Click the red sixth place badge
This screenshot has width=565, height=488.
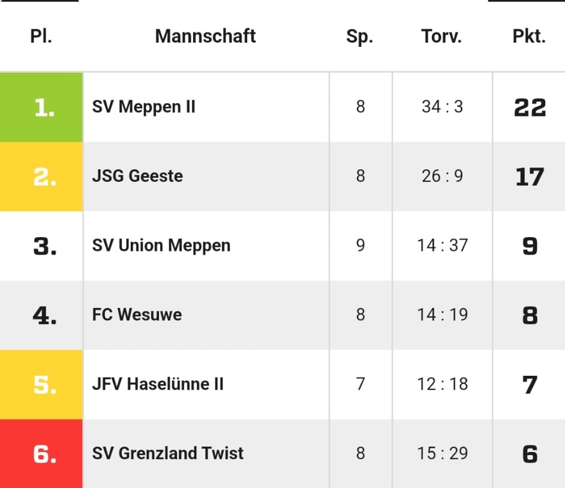pos(41,453)
